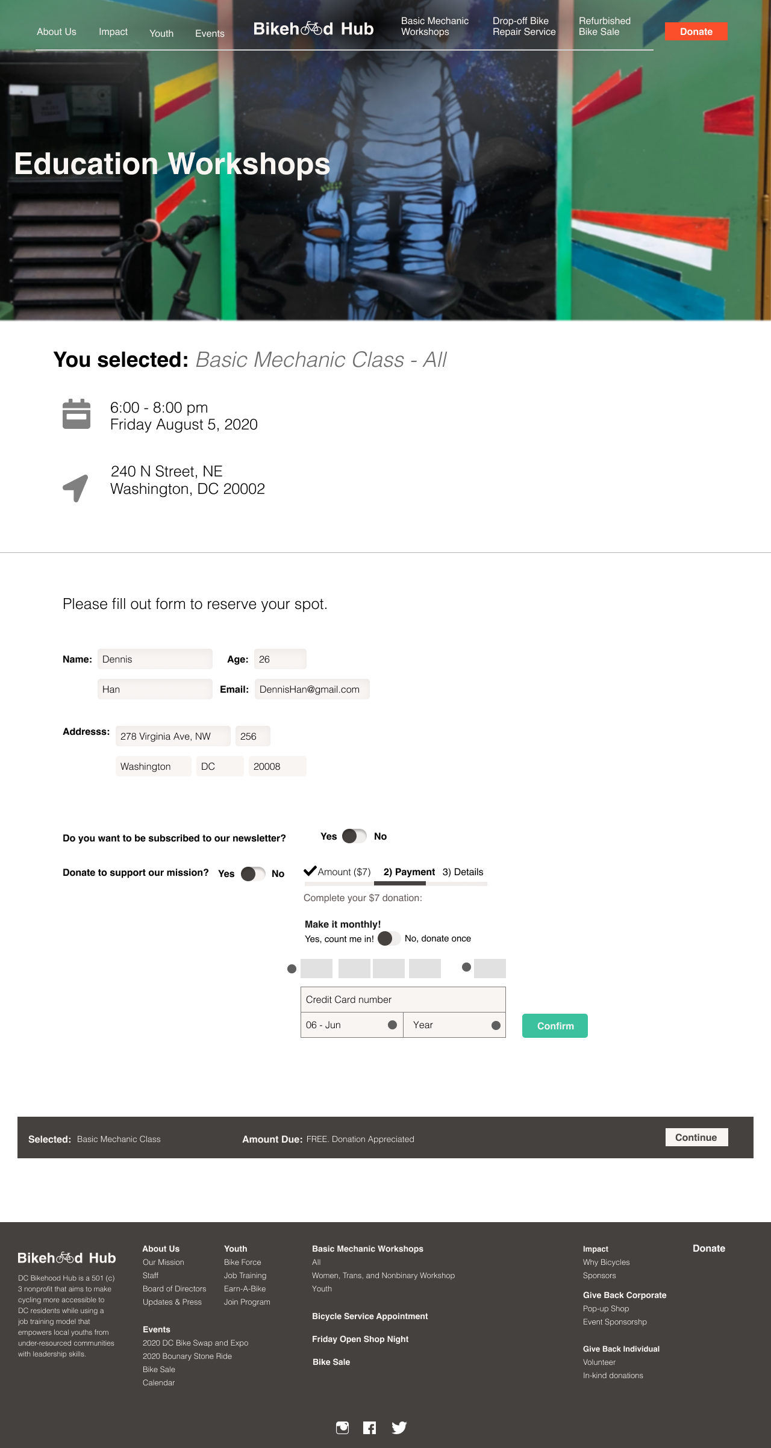Click the checkmark next to Amount ($7)

pyautogui.click(x=310, y=871)
